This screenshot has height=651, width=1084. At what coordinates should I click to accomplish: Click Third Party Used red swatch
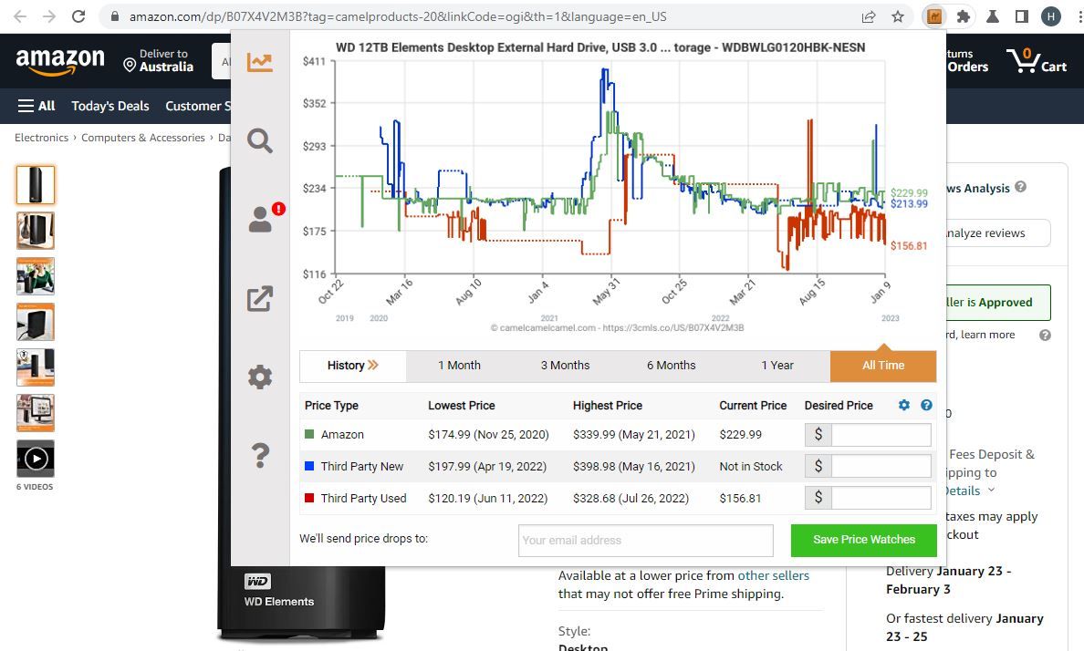click(x=309, y=498)
